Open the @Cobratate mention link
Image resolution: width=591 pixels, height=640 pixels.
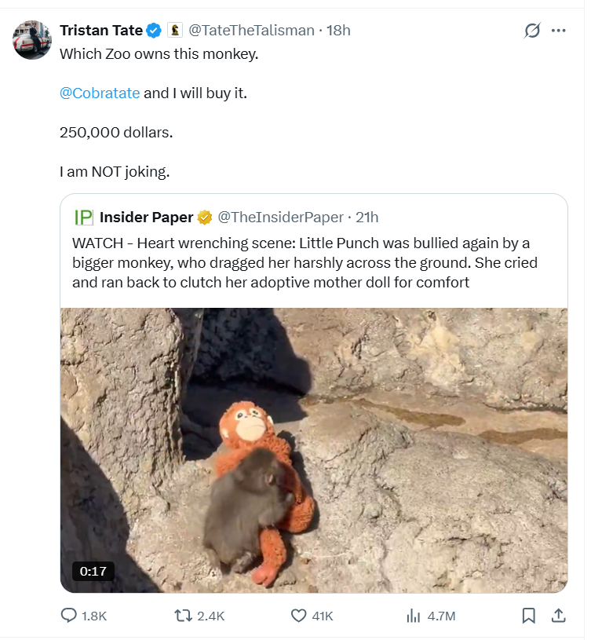tap(100, 93)
